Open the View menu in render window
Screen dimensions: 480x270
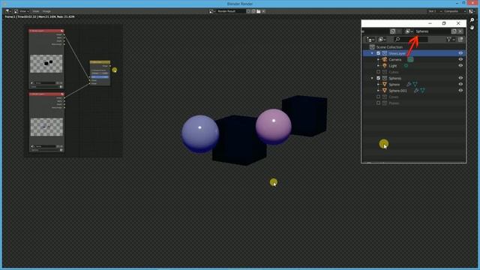coord(35,11)
